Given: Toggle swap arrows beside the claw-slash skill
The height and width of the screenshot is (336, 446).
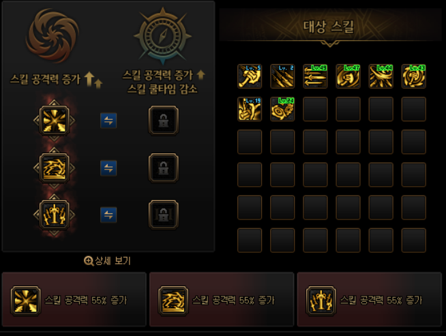Looking at the screenshot, I should [108, 168].
